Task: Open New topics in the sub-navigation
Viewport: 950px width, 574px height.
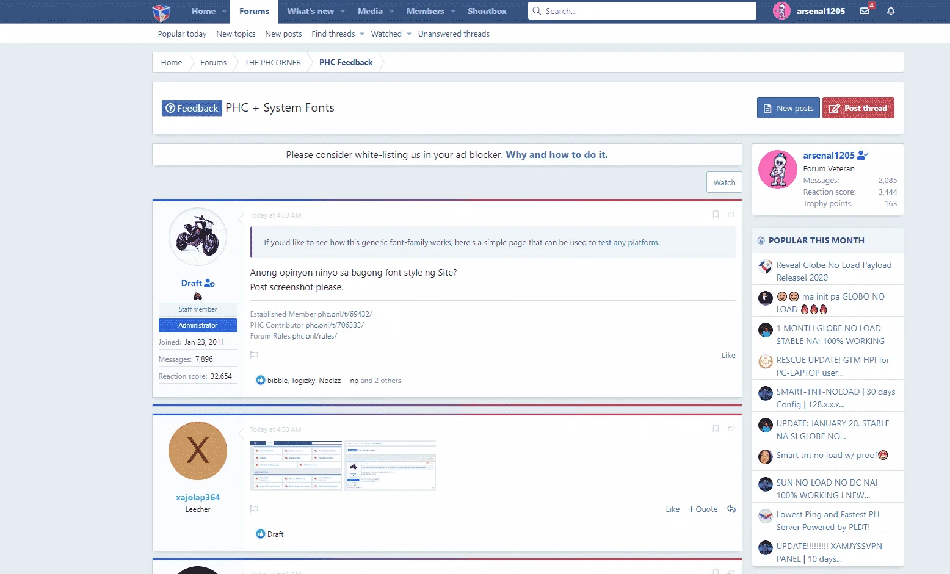Action: pos(236,34)
